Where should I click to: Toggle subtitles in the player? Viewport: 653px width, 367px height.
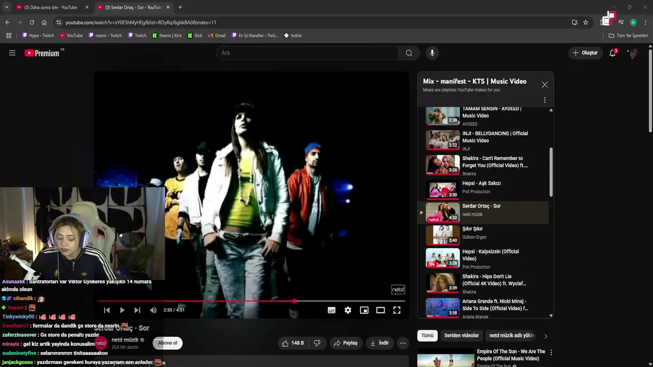[332, 310]
